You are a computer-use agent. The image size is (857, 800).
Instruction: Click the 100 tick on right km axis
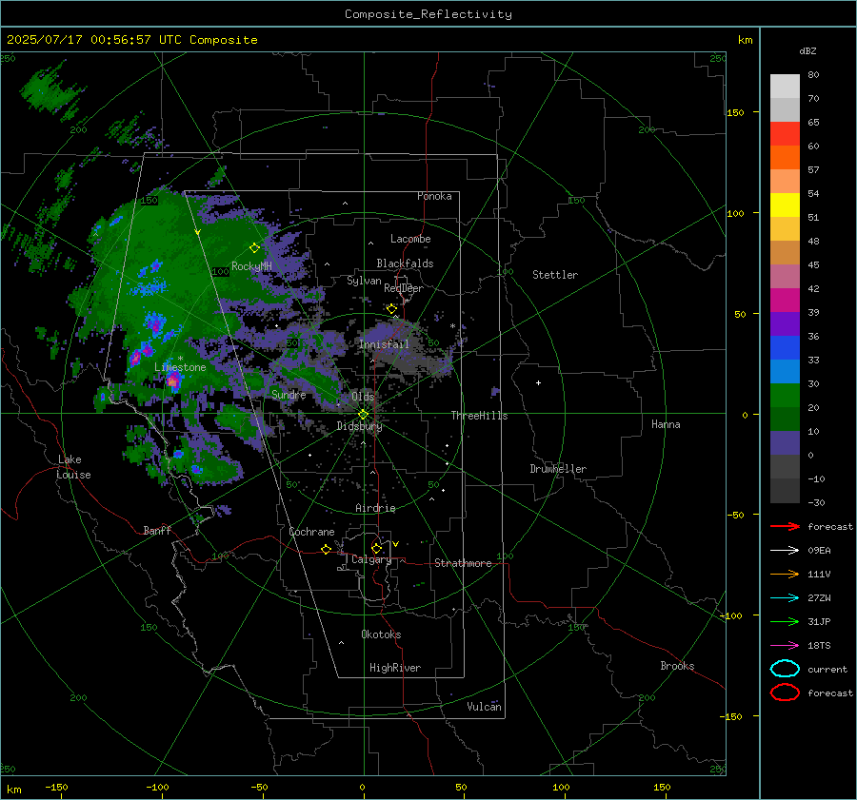tap(735, 213)
